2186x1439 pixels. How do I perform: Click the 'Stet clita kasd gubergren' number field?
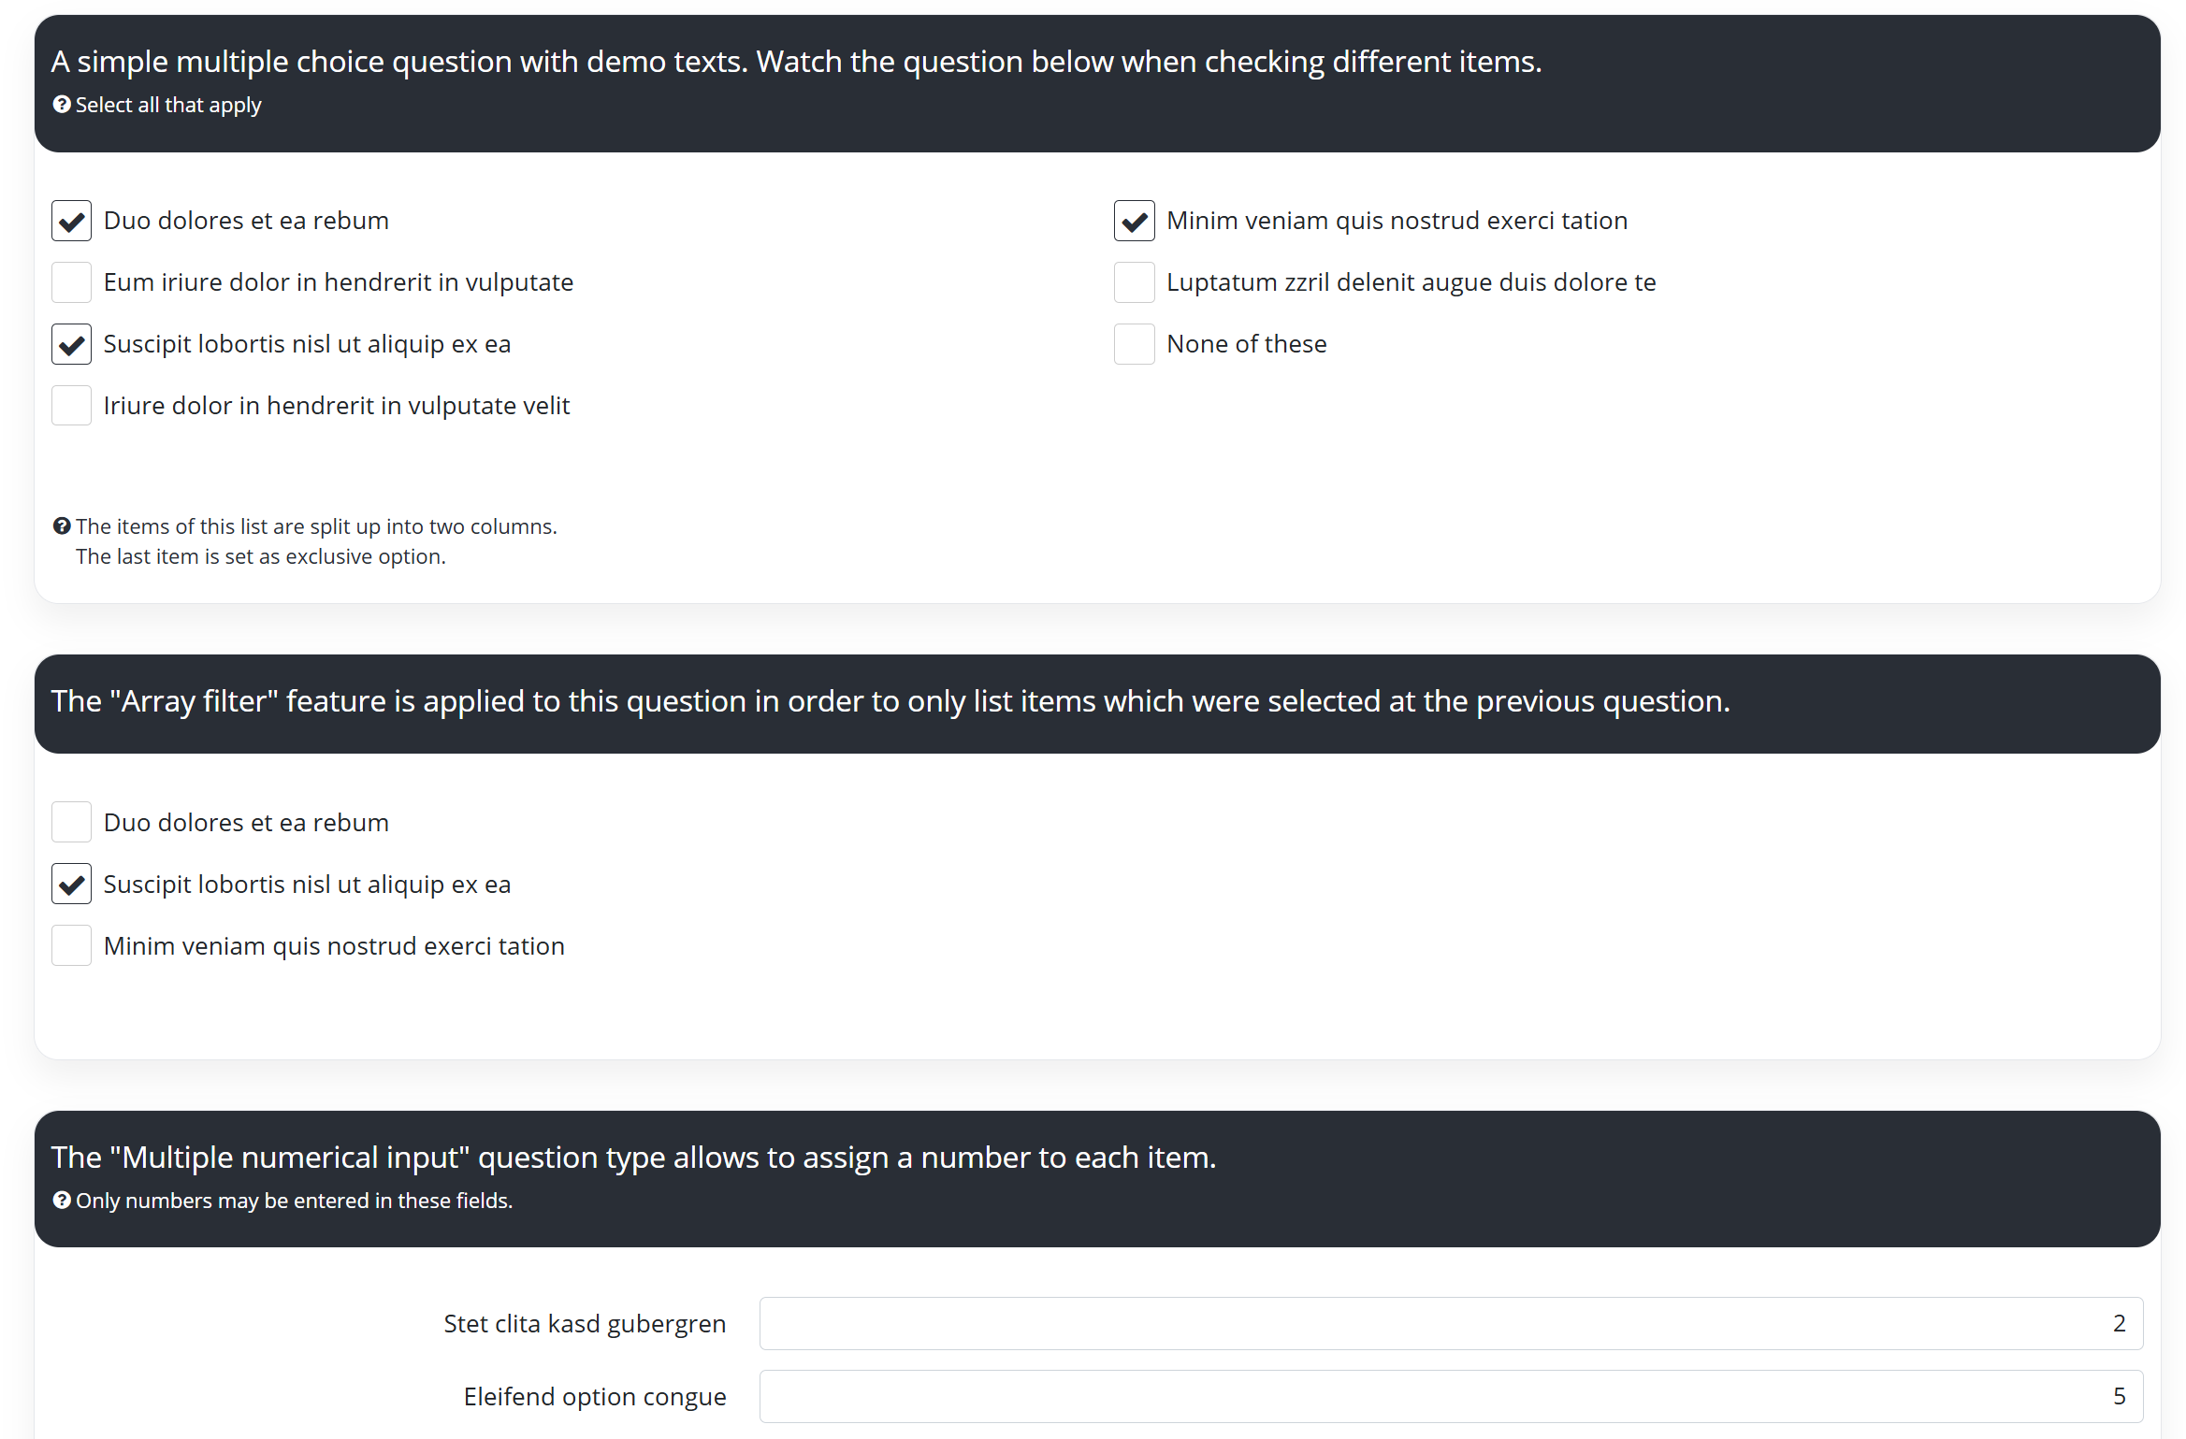tap(1450, 1324)
